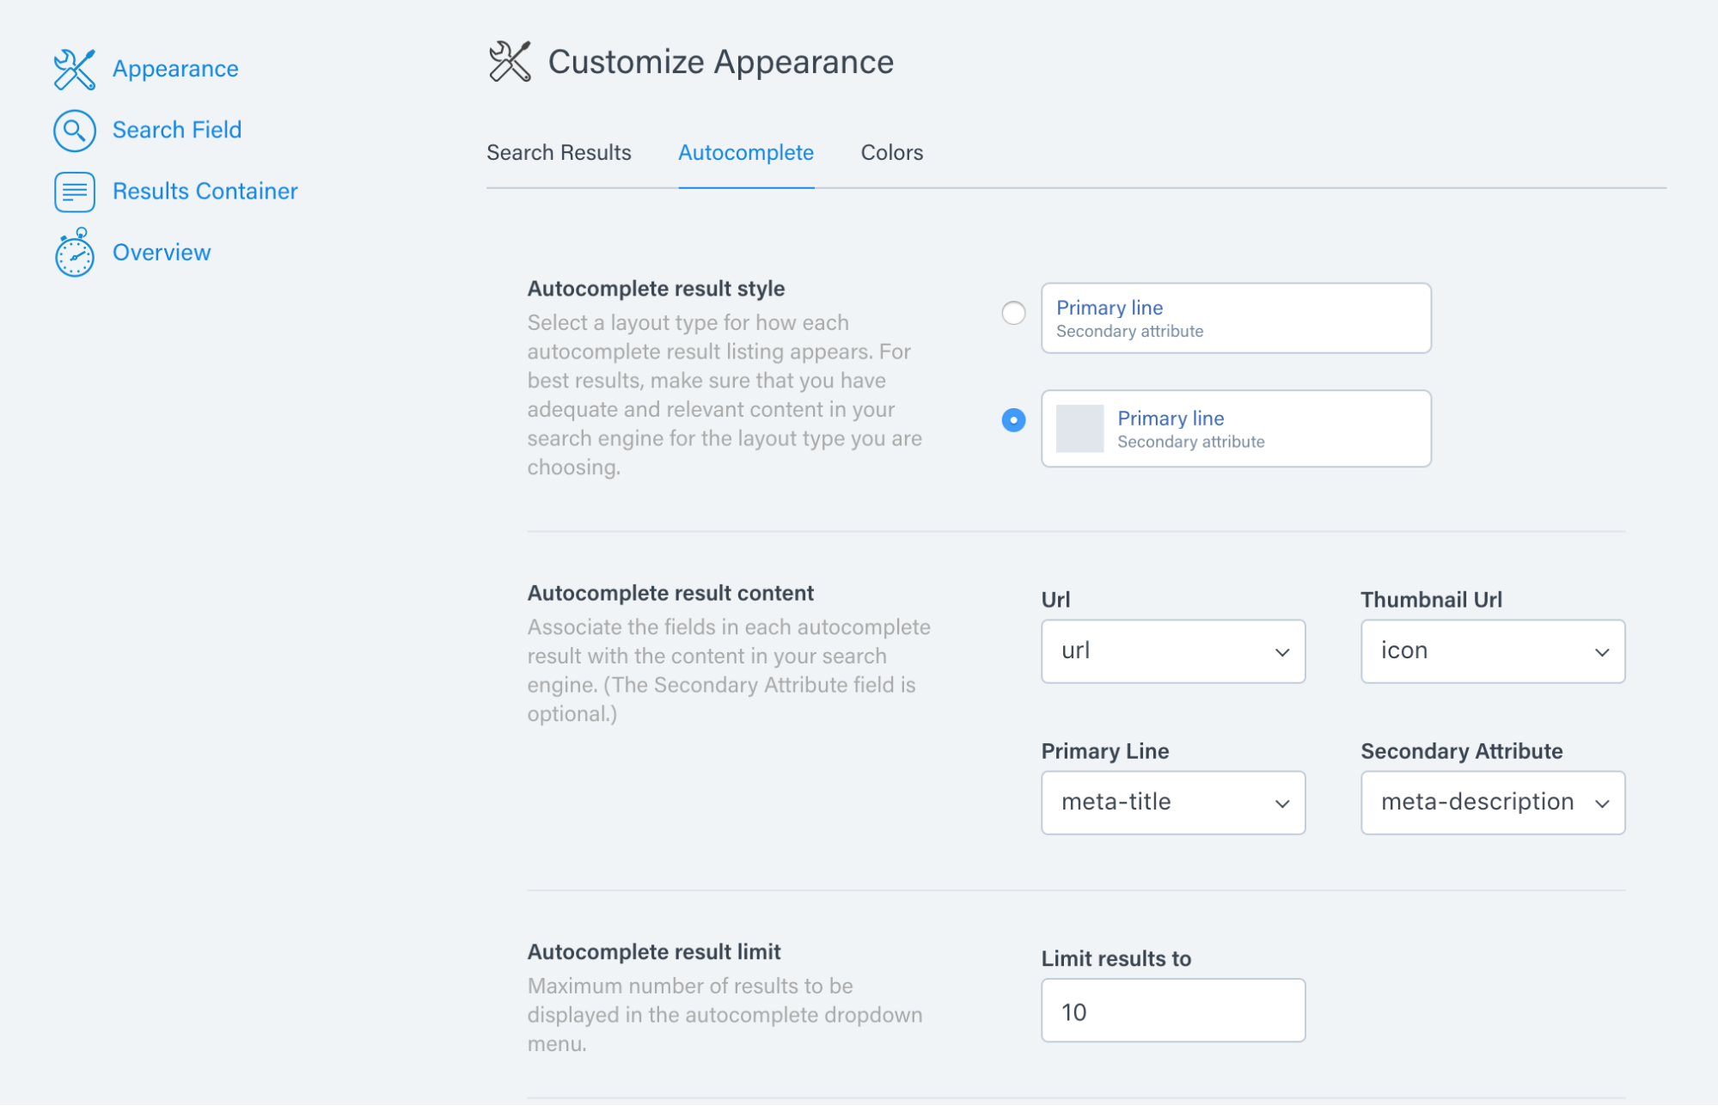Open the Overview sidebar link
1718x1106 pixels.
coord(162,253)
